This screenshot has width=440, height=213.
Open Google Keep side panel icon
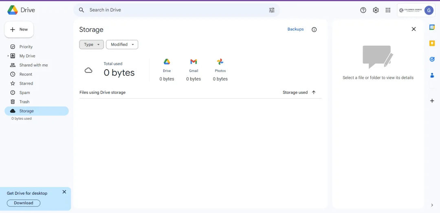tap(432, 43)
